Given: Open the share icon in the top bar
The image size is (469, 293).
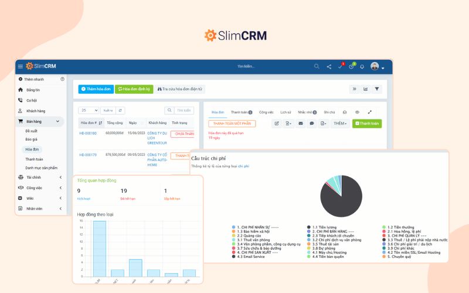Looking at the screenshot, I should click(329, 67).
